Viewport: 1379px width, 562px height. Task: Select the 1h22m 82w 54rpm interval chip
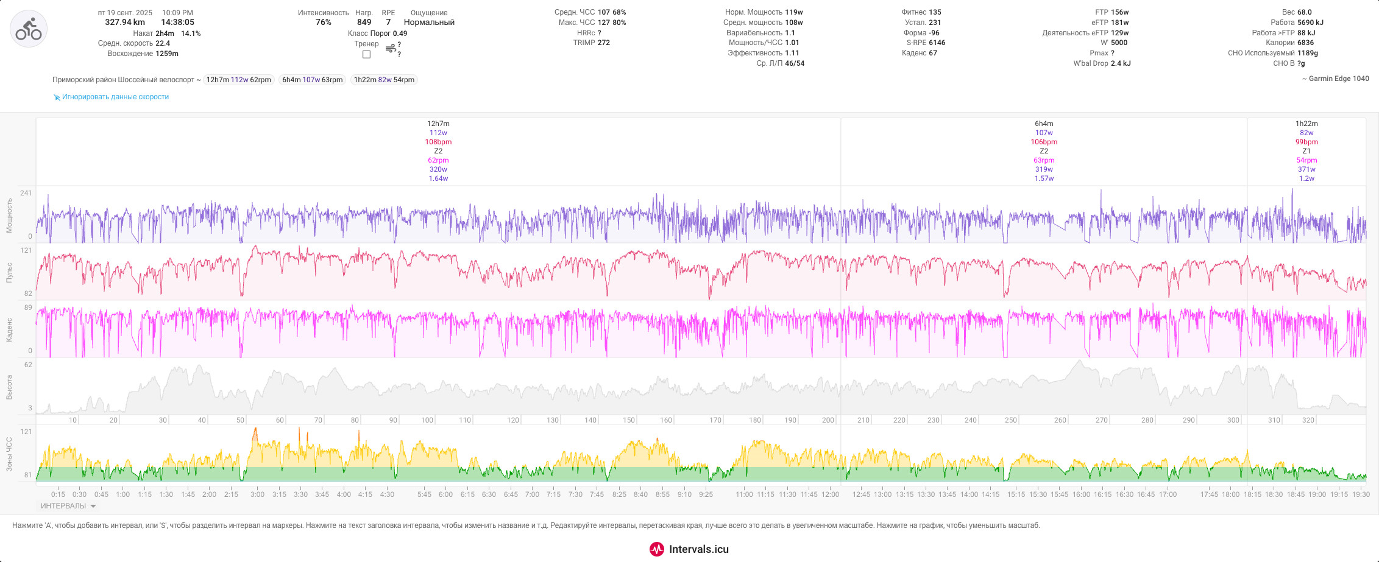pyautogui.click(x=384, y=80)
